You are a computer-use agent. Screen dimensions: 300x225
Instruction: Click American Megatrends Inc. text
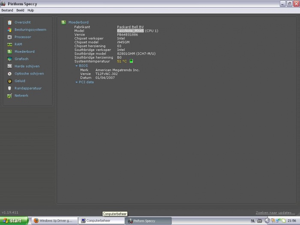click(117, 70)
